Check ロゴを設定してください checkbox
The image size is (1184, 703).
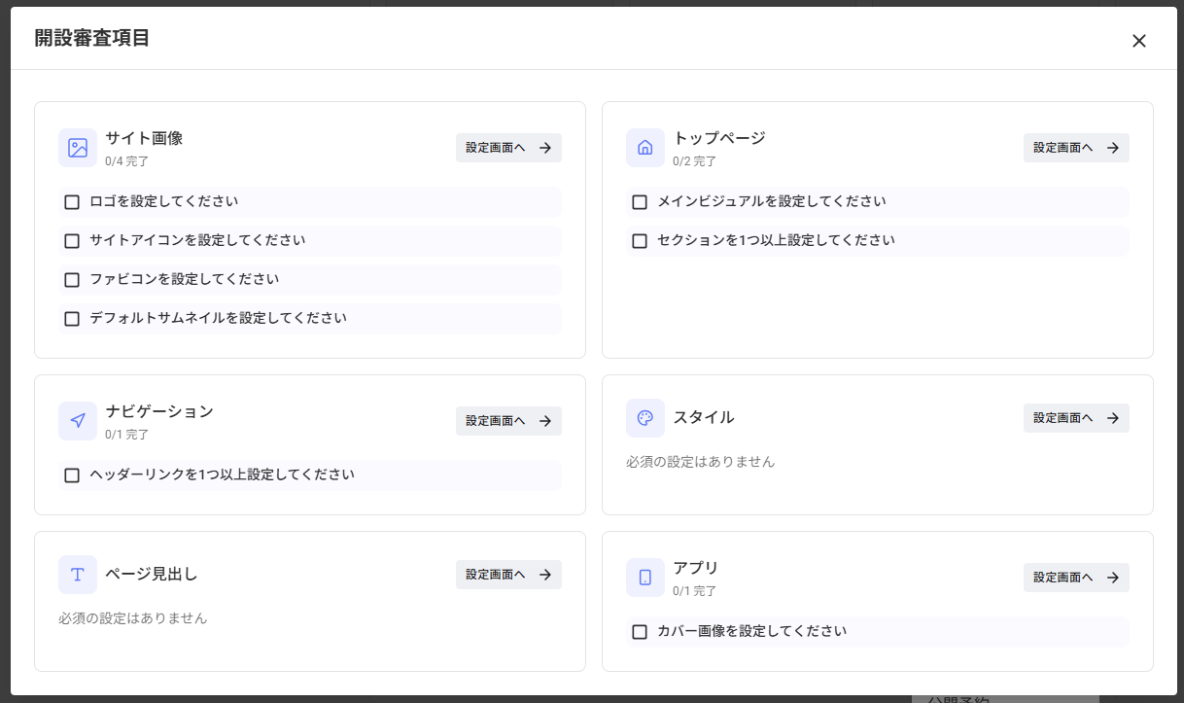coord(72,202)
